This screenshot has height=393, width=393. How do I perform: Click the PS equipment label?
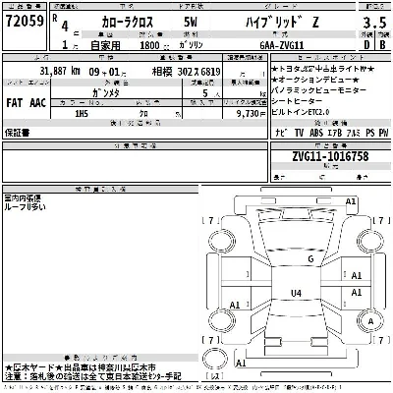(x=370, y=133)
